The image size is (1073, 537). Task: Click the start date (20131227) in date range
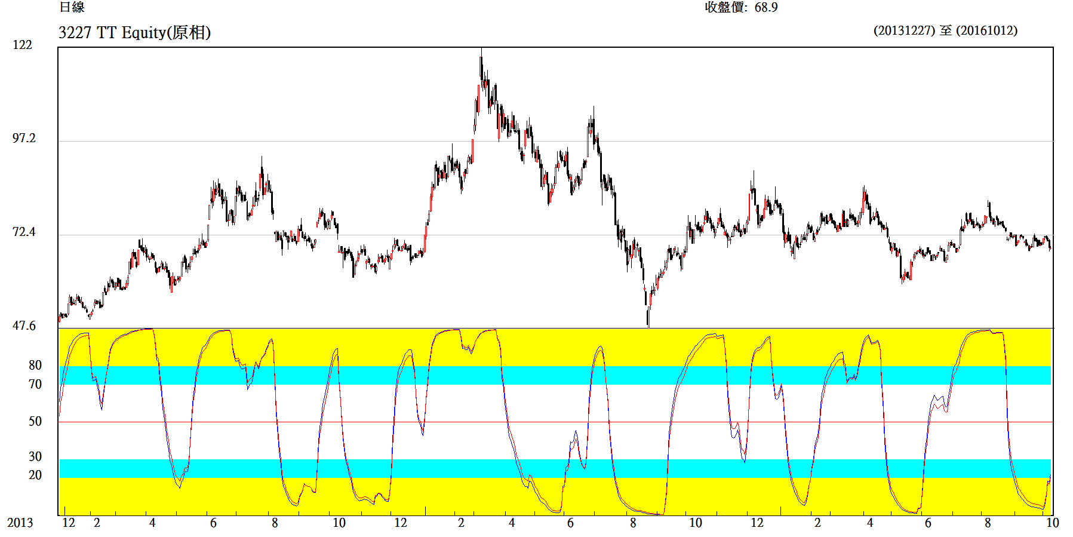904,30
